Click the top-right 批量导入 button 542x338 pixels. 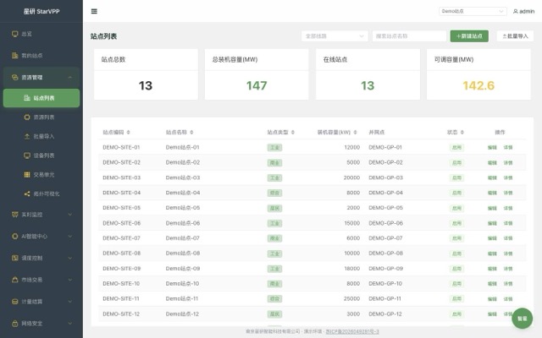click(x=515, y=35)
